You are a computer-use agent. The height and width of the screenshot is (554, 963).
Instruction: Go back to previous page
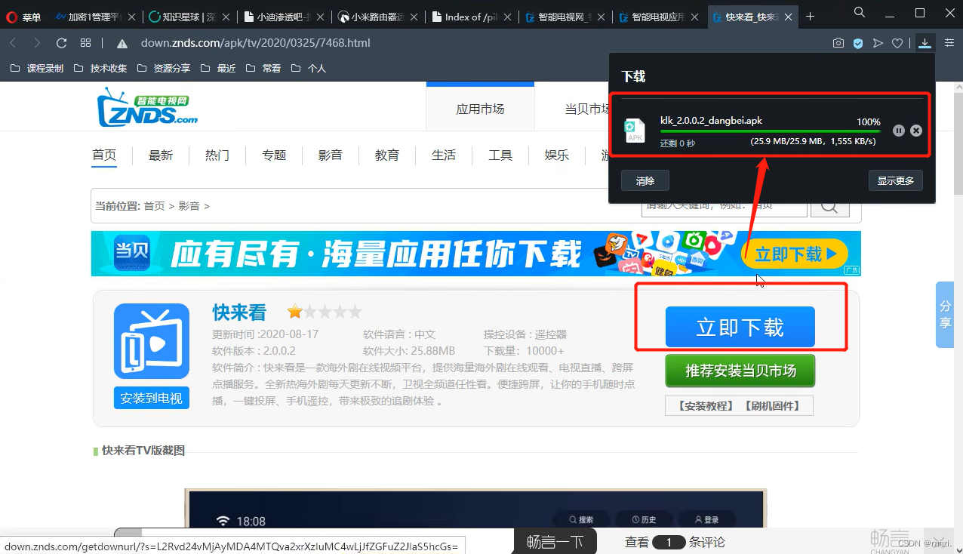coord(13,43)
